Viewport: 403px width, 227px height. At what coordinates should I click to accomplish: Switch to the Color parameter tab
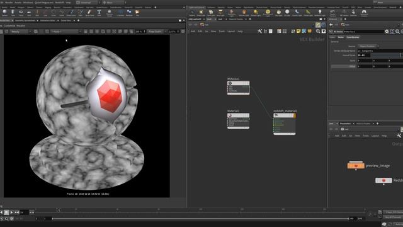[x=332, y=37]
